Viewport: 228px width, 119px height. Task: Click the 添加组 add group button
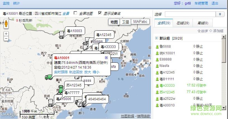[x=216, y=31]
